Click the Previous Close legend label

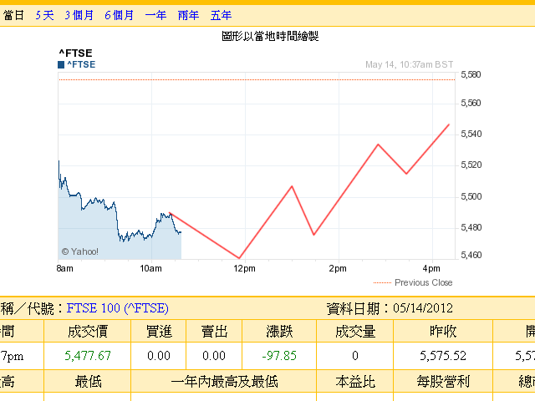(424, 282)
